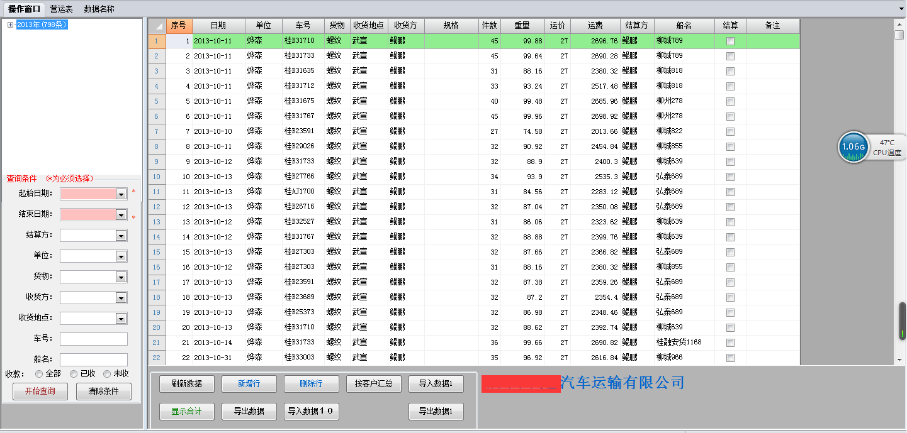The image size is (907, 433).
Task: Open the 结束日期 date dropdown
Action: click(120, 214)
